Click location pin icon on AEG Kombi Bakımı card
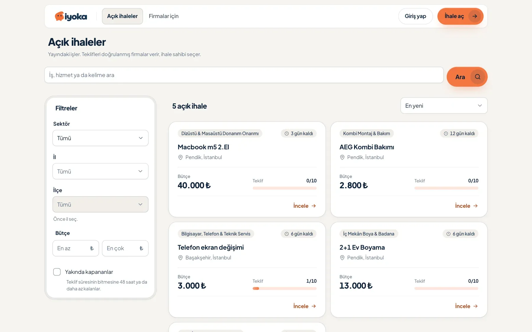532x332 pixels. coord(342,157)
